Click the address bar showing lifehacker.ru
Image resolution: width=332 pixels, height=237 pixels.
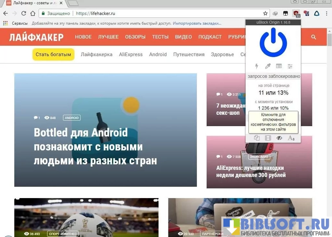point(164,14)
